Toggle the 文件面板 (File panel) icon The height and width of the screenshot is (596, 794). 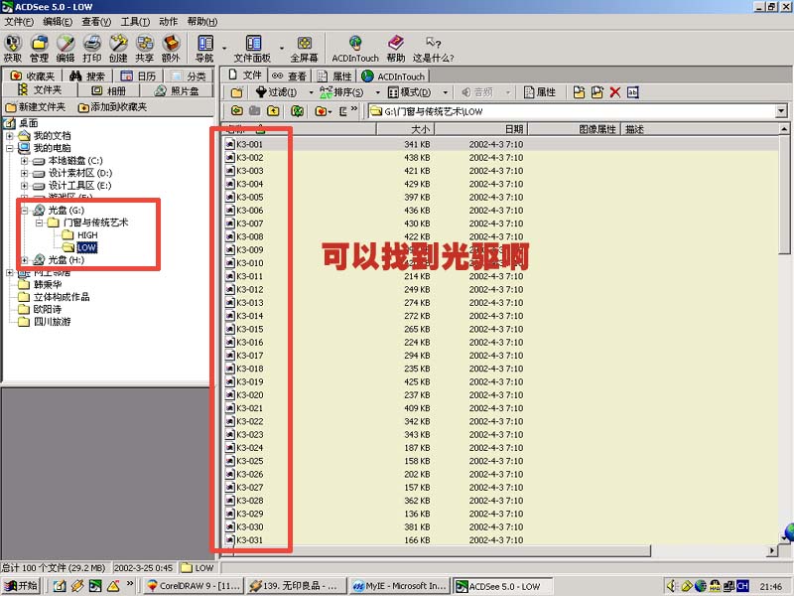[x=252, y=48]
